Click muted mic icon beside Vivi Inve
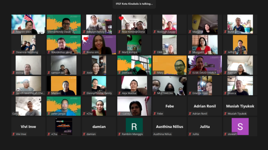268x150 pixels. 14,134
